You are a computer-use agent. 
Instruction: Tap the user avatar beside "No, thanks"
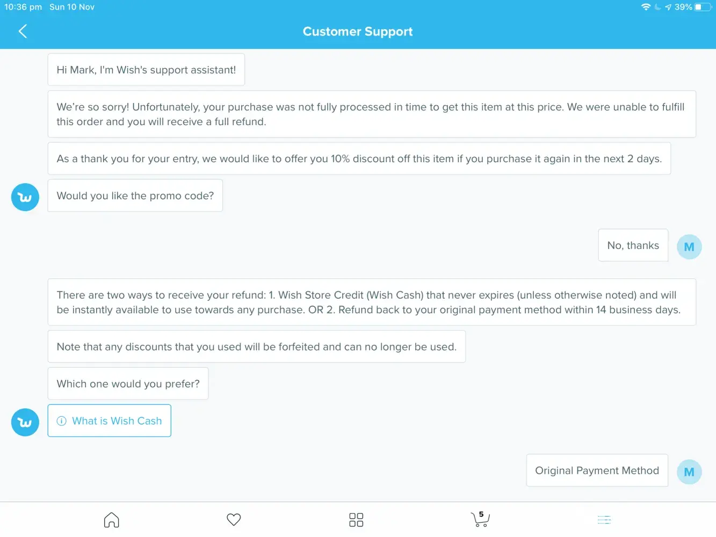pos(689,247)
